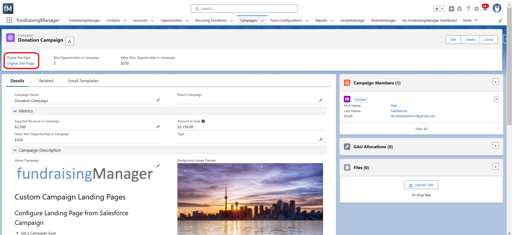Open Recurring Donations nav dropdown chevron
The image size is (512, 235).
[232, 21]
